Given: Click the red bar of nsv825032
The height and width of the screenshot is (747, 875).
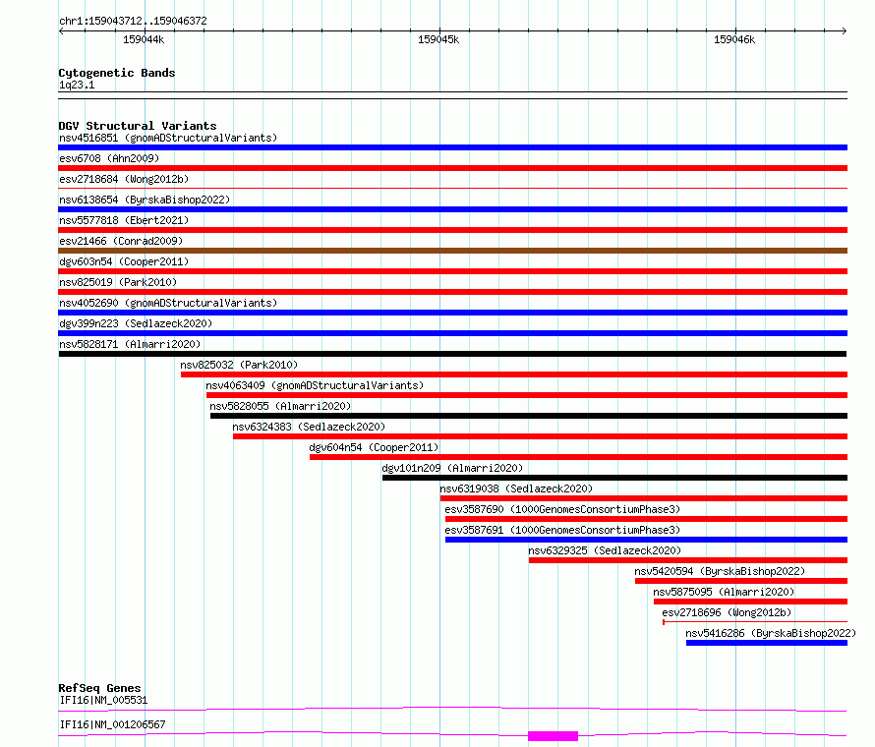Looking at the screenshot, I should tap(514, 374).
